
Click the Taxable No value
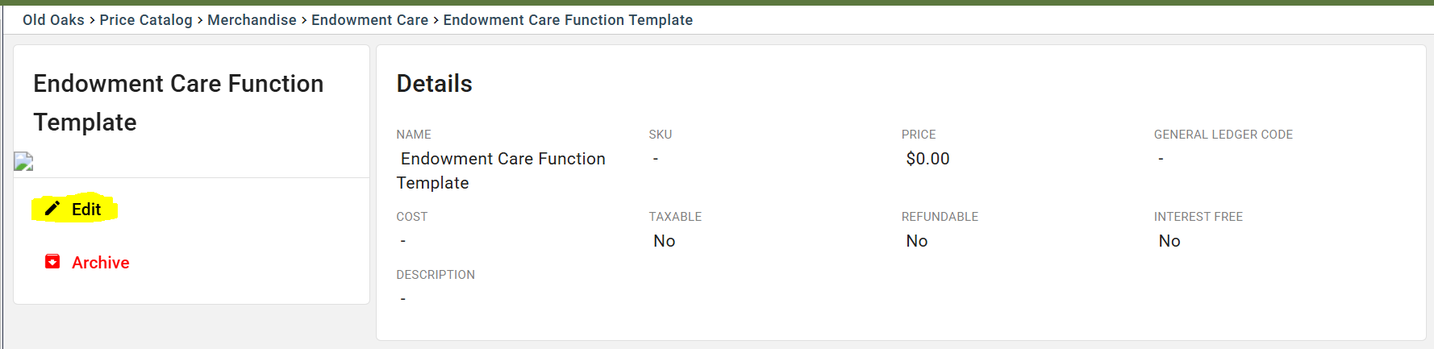664,241
